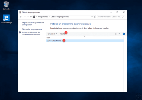
Task: Open help via the blue question mark
Action: tap(124, 34)
